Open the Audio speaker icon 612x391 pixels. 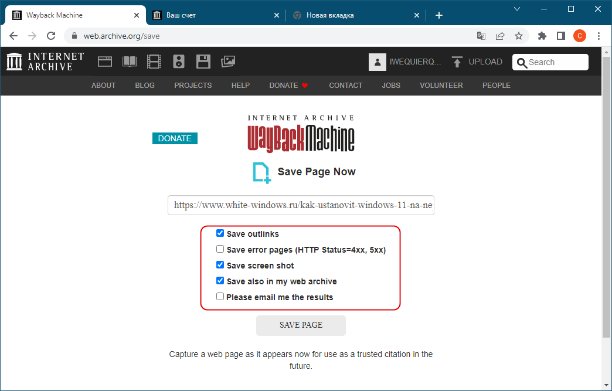tap(179, 62)
